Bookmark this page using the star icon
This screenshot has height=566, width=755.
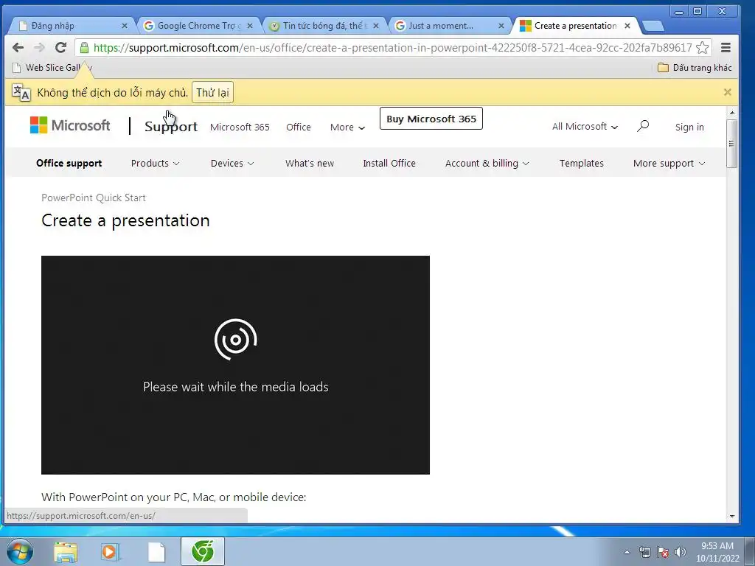coord(703,48)
